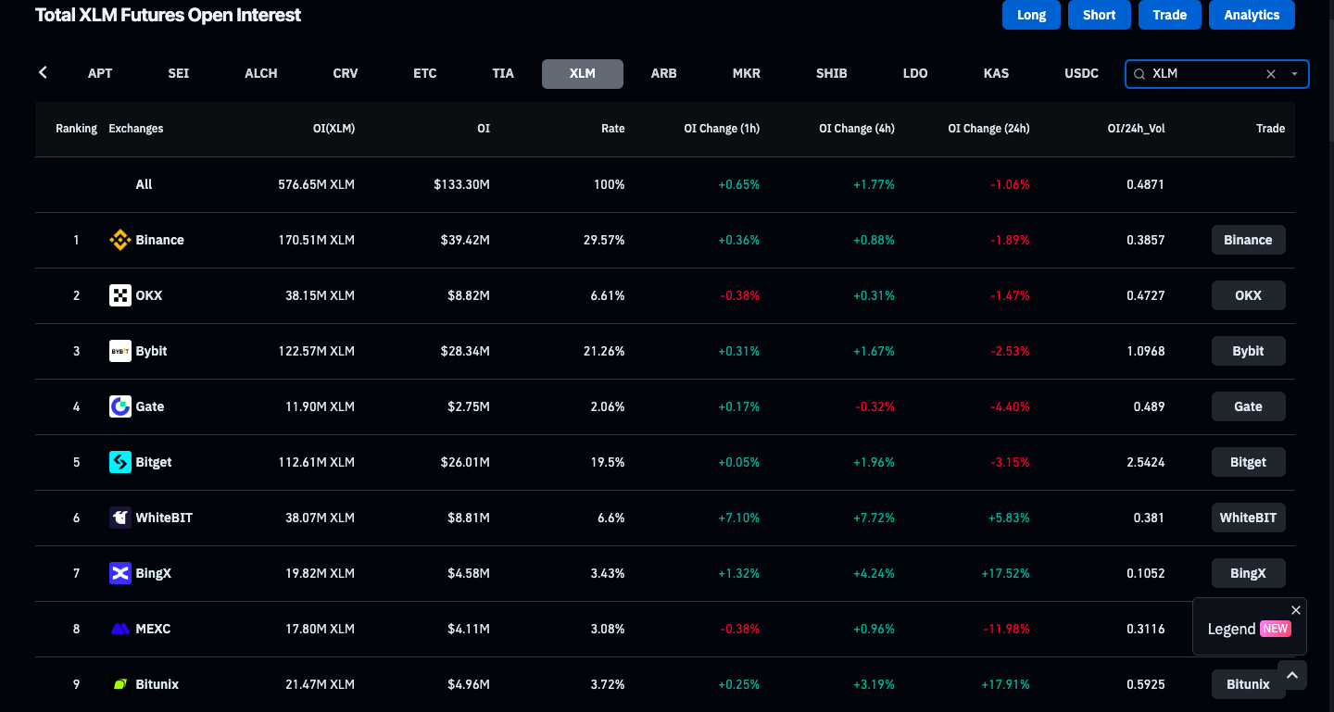
Task: Switch to the KAS coin tab
Action: pos(997,73)
